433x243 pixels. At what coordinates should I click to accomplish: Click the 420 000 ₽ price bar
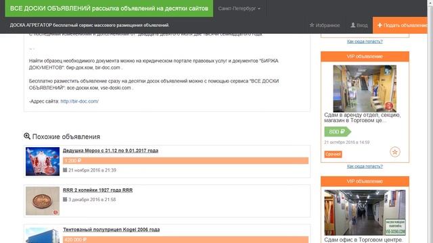click(x=185, y=240)
